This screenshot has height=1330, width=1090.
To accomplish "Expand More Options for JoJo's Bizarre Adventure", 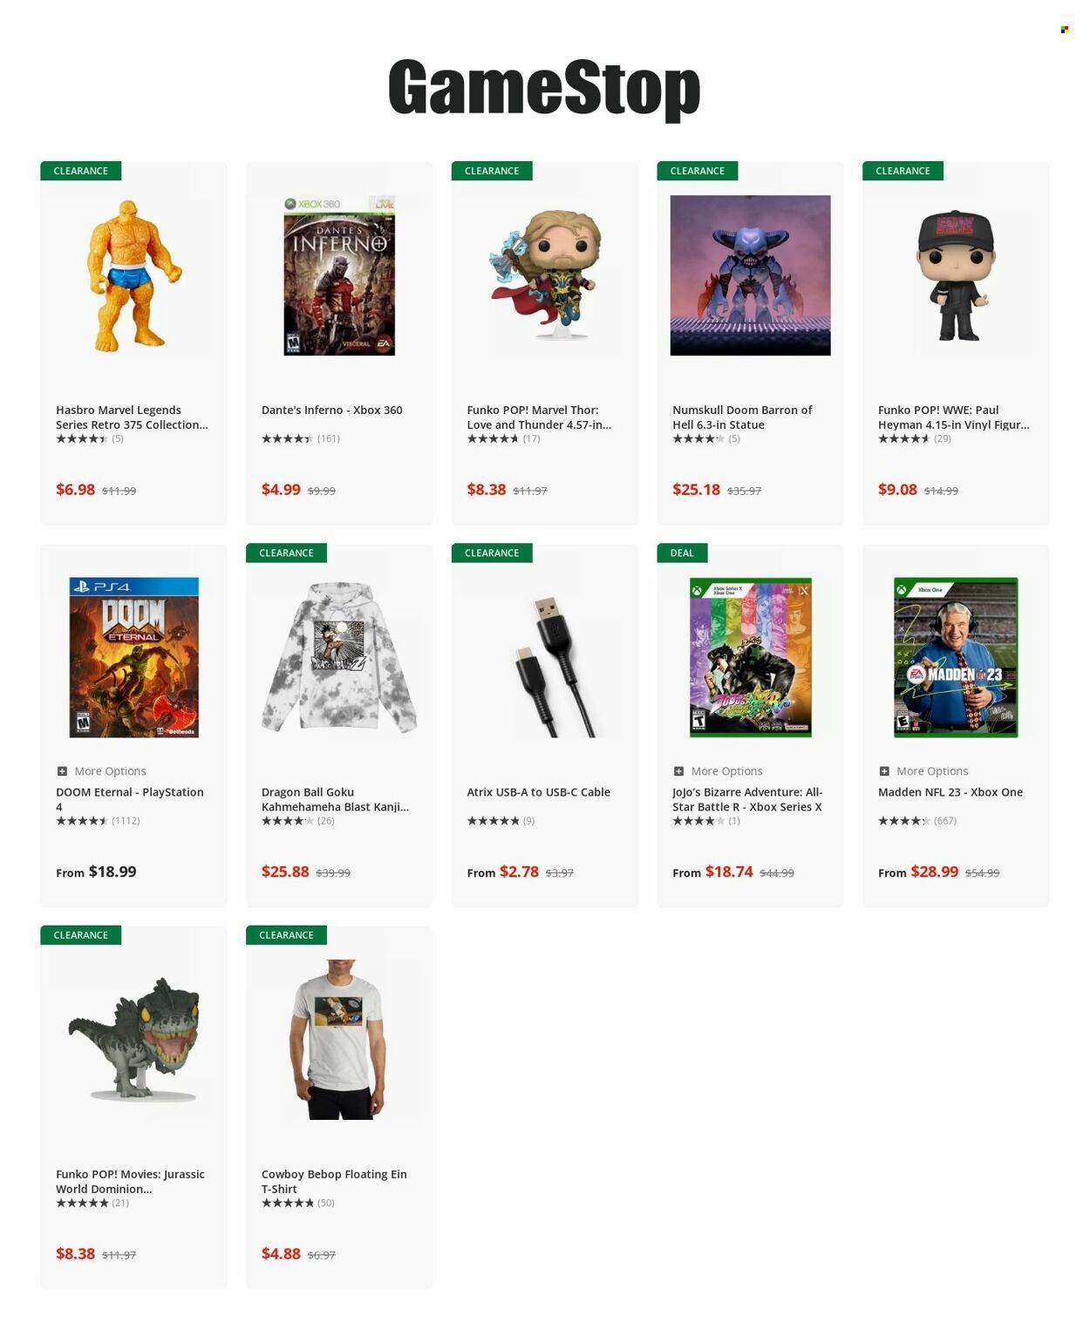I will [x=718, y=770].
